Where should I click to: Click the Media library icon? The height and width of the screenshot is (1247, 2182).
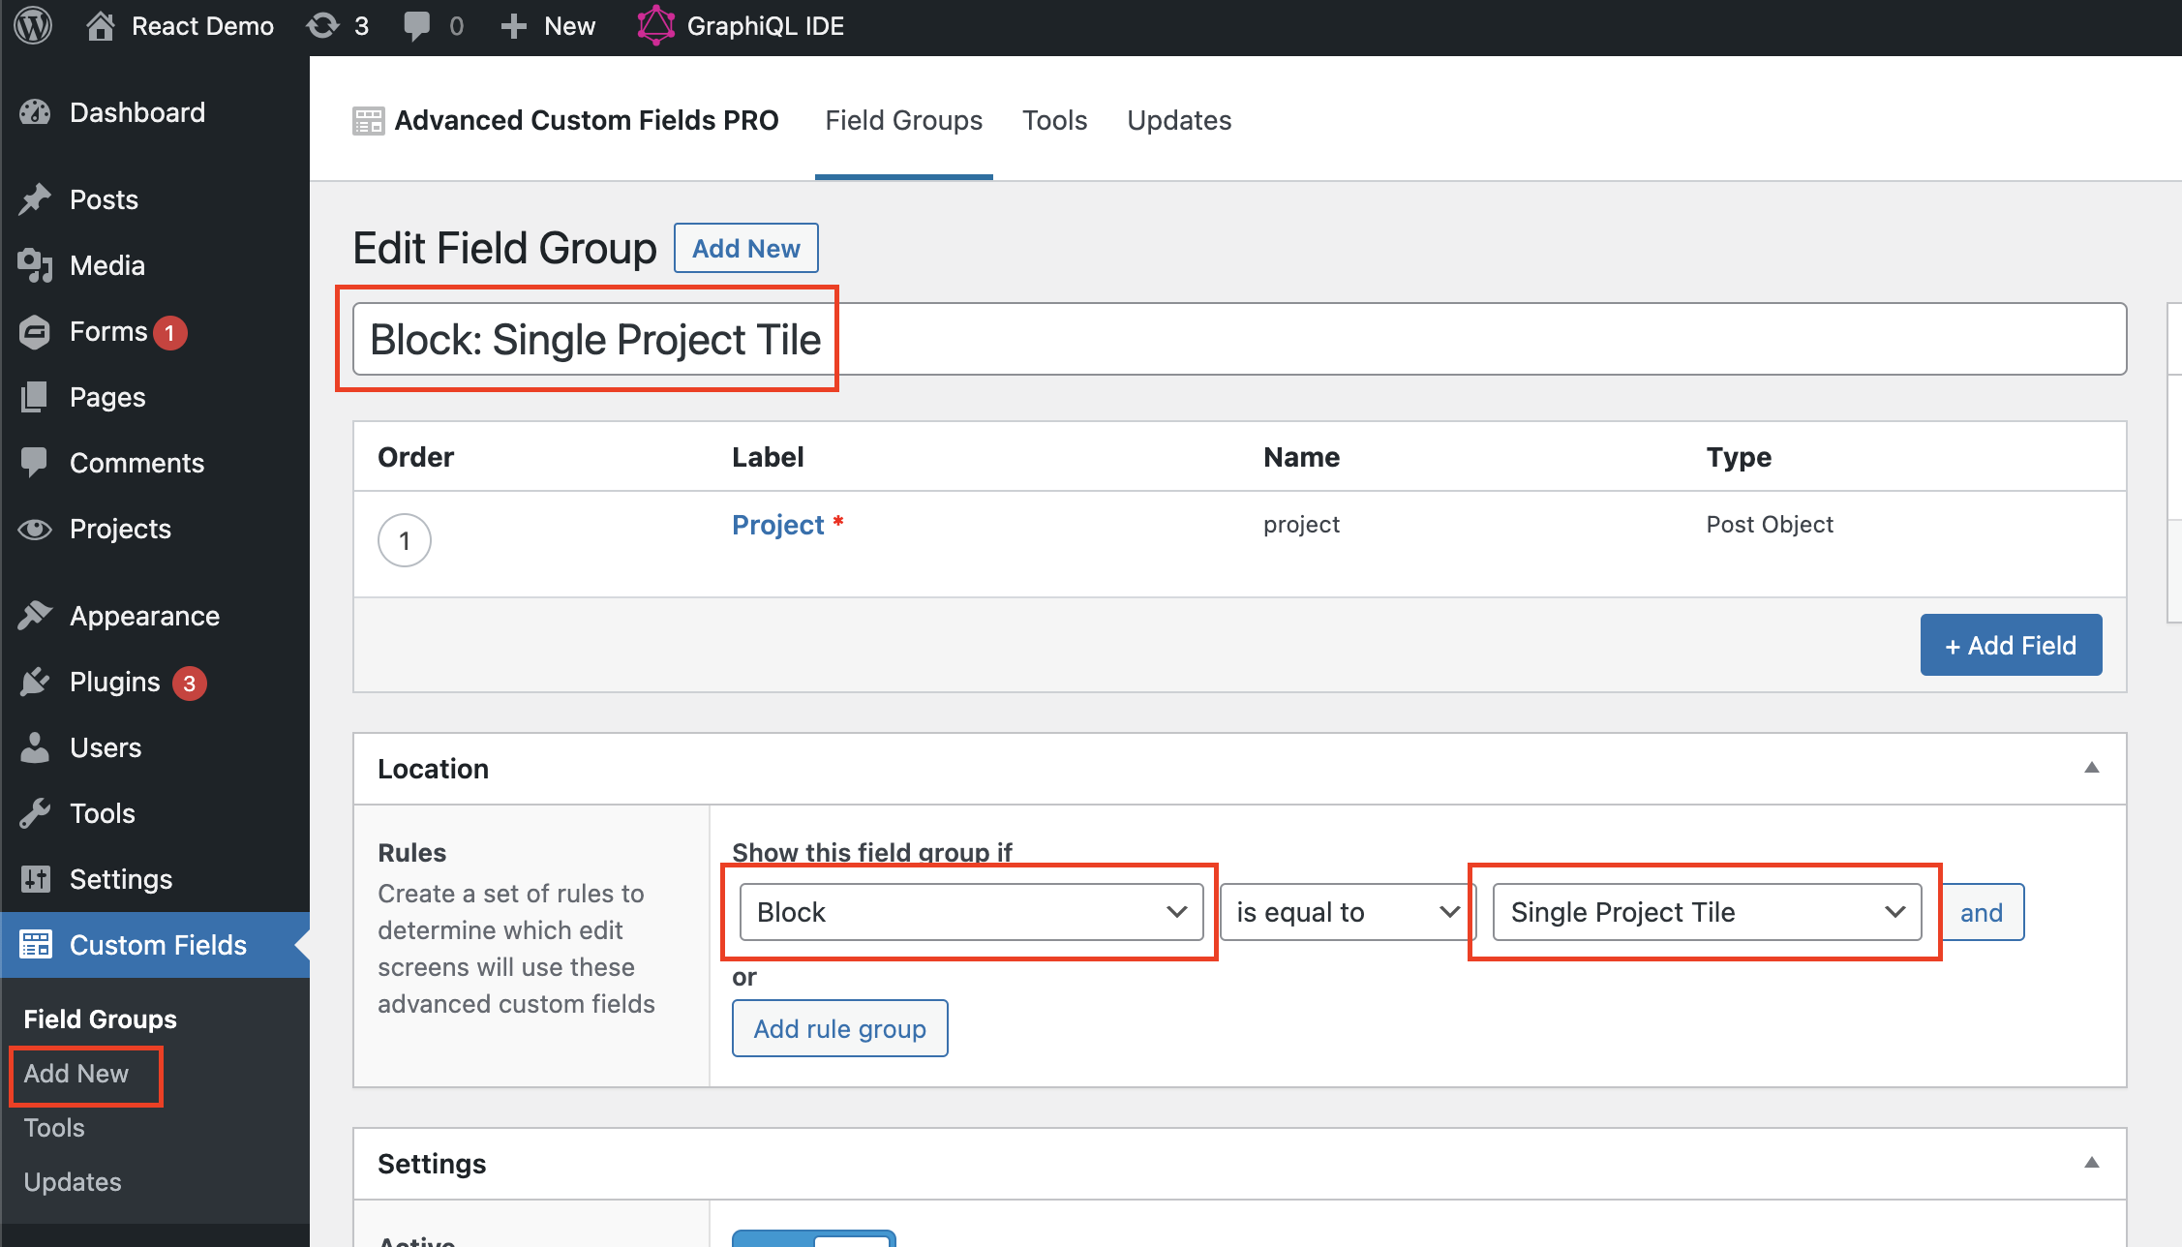[x=35, y=265]
